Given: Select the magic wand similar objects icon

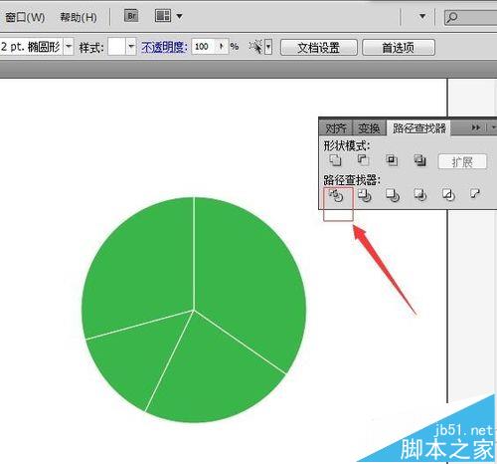Looking at the screenshot, I should pos(255,47).
